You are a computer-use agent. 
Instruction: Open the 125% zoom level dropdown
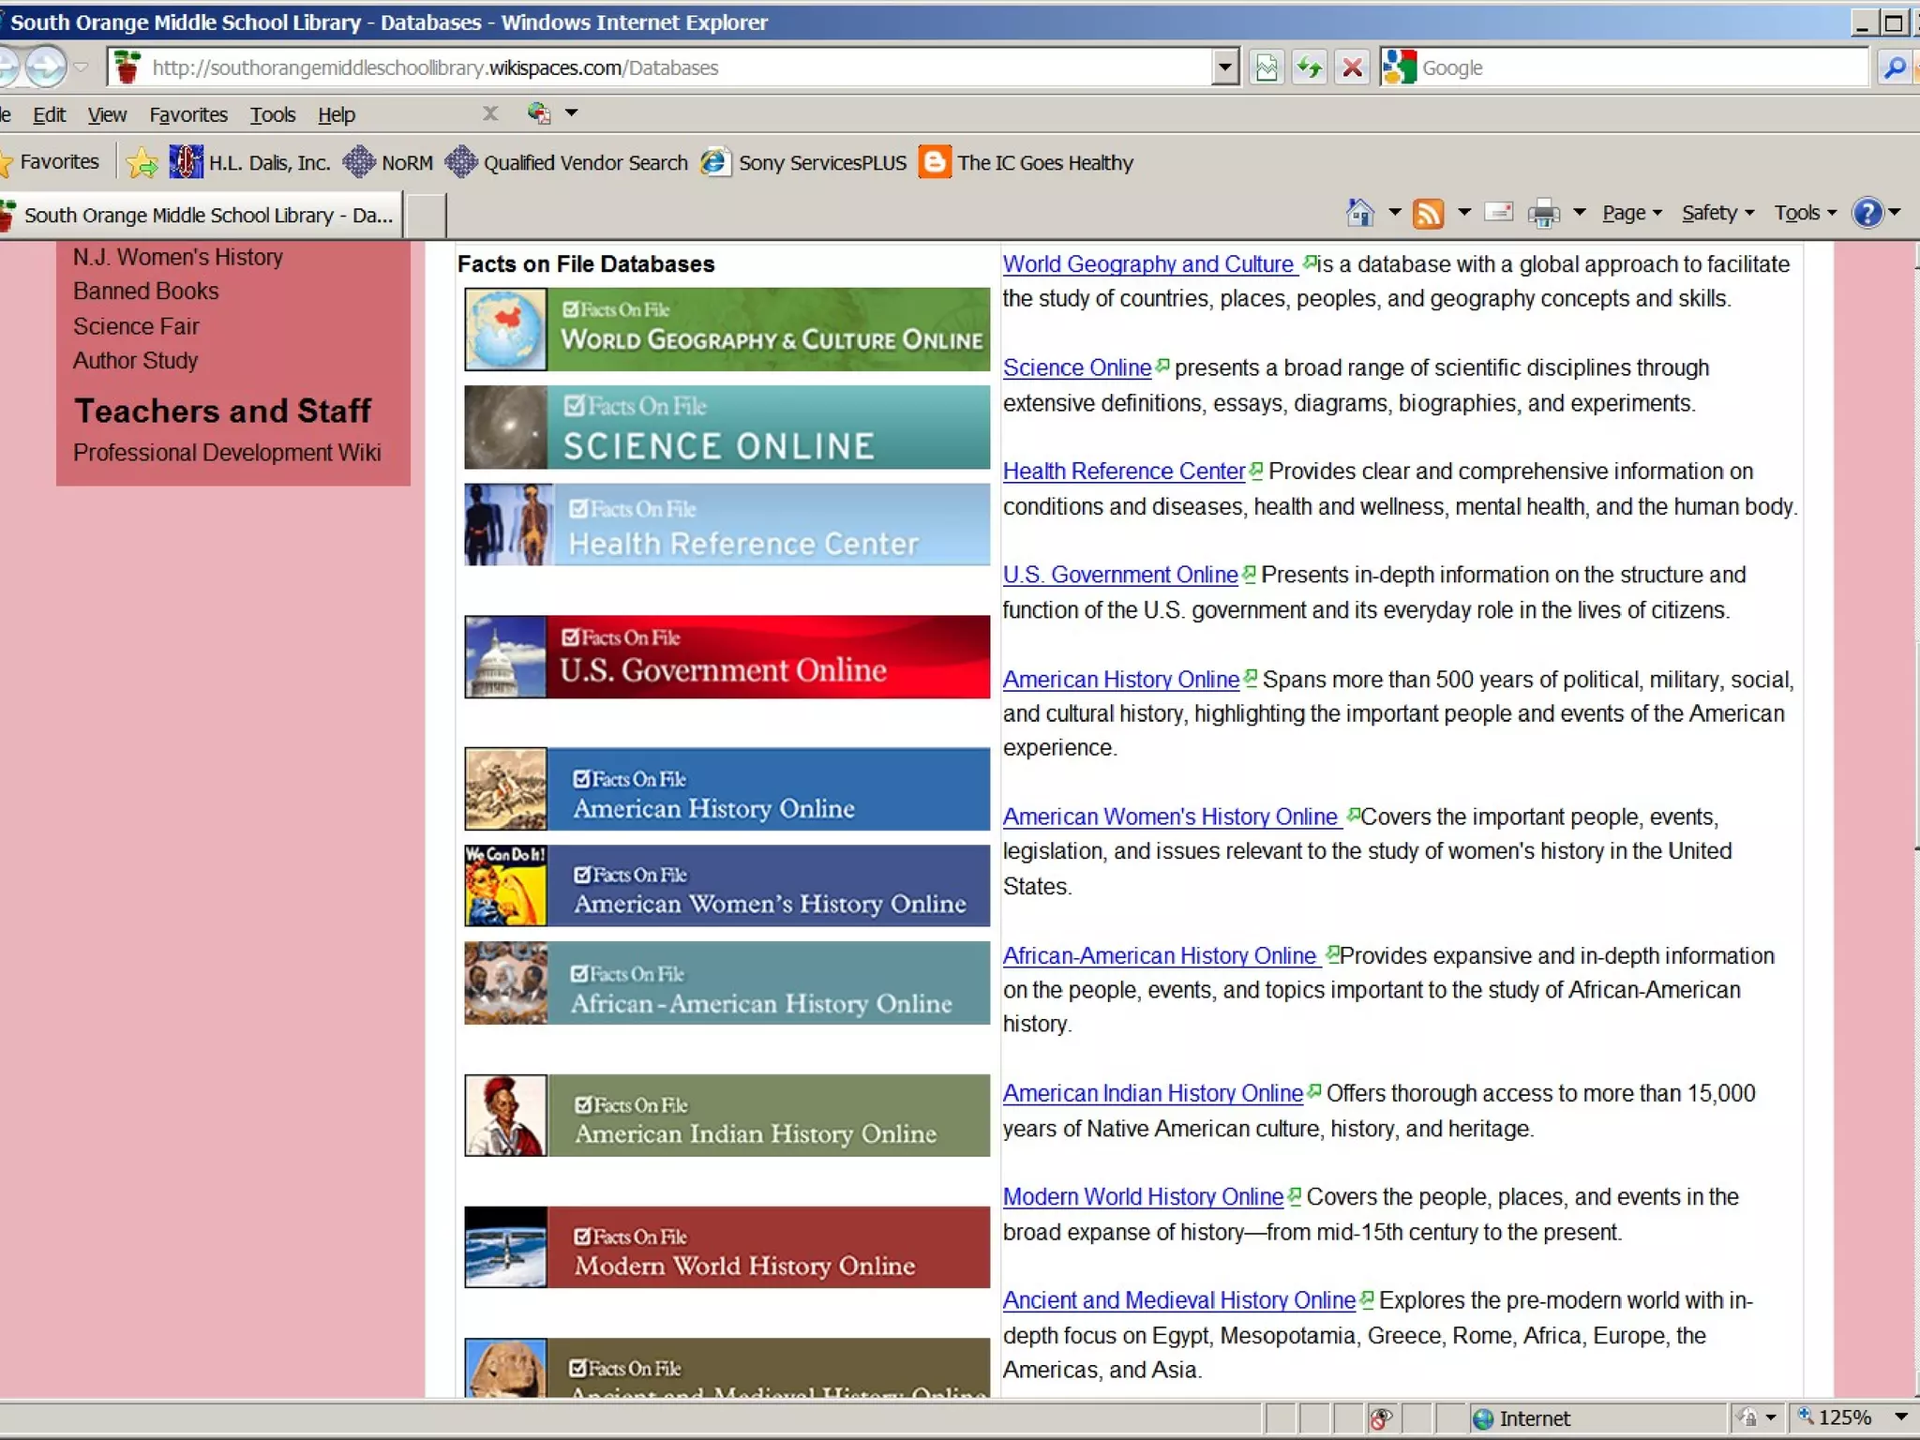tap(1901, 1417)
